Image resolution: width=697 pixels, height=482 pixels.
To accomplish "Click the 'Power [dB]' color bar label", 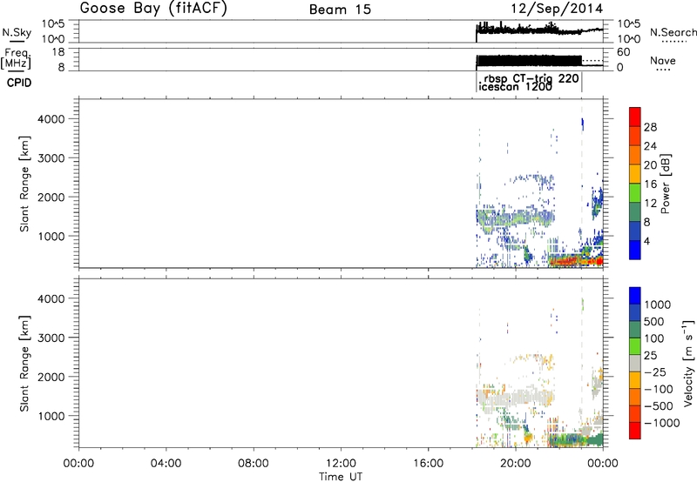I will point(665,184).
